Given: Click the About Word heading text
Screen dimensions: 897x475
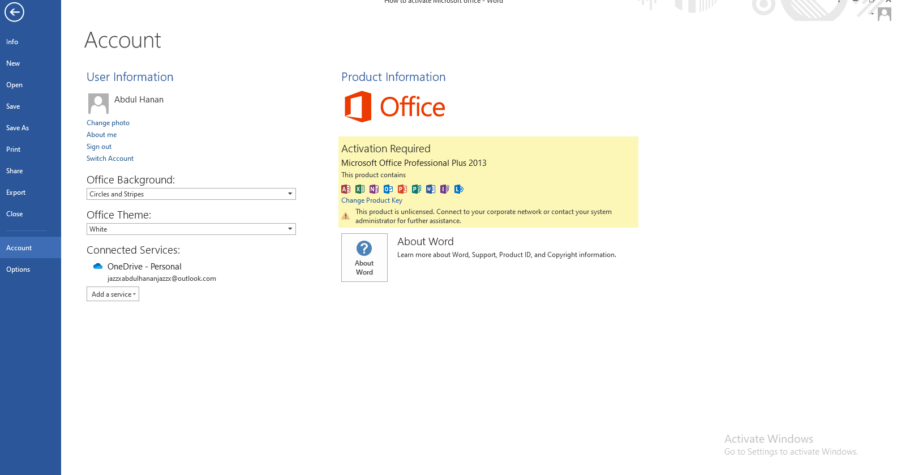Looking at the screenshot, I should (426, 242).
